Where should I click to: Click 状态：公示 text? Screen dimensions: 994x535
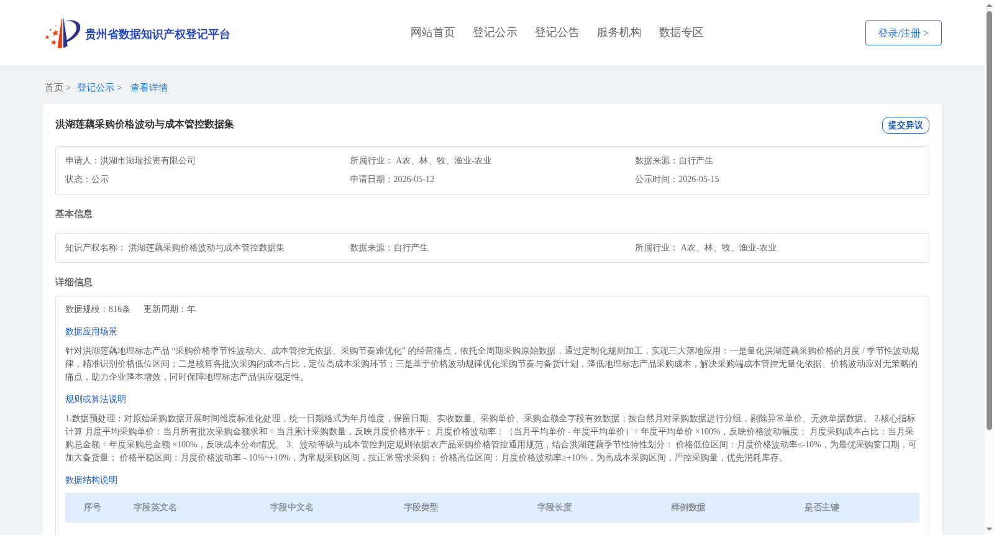pyautogui.click(x=87, y=179)
